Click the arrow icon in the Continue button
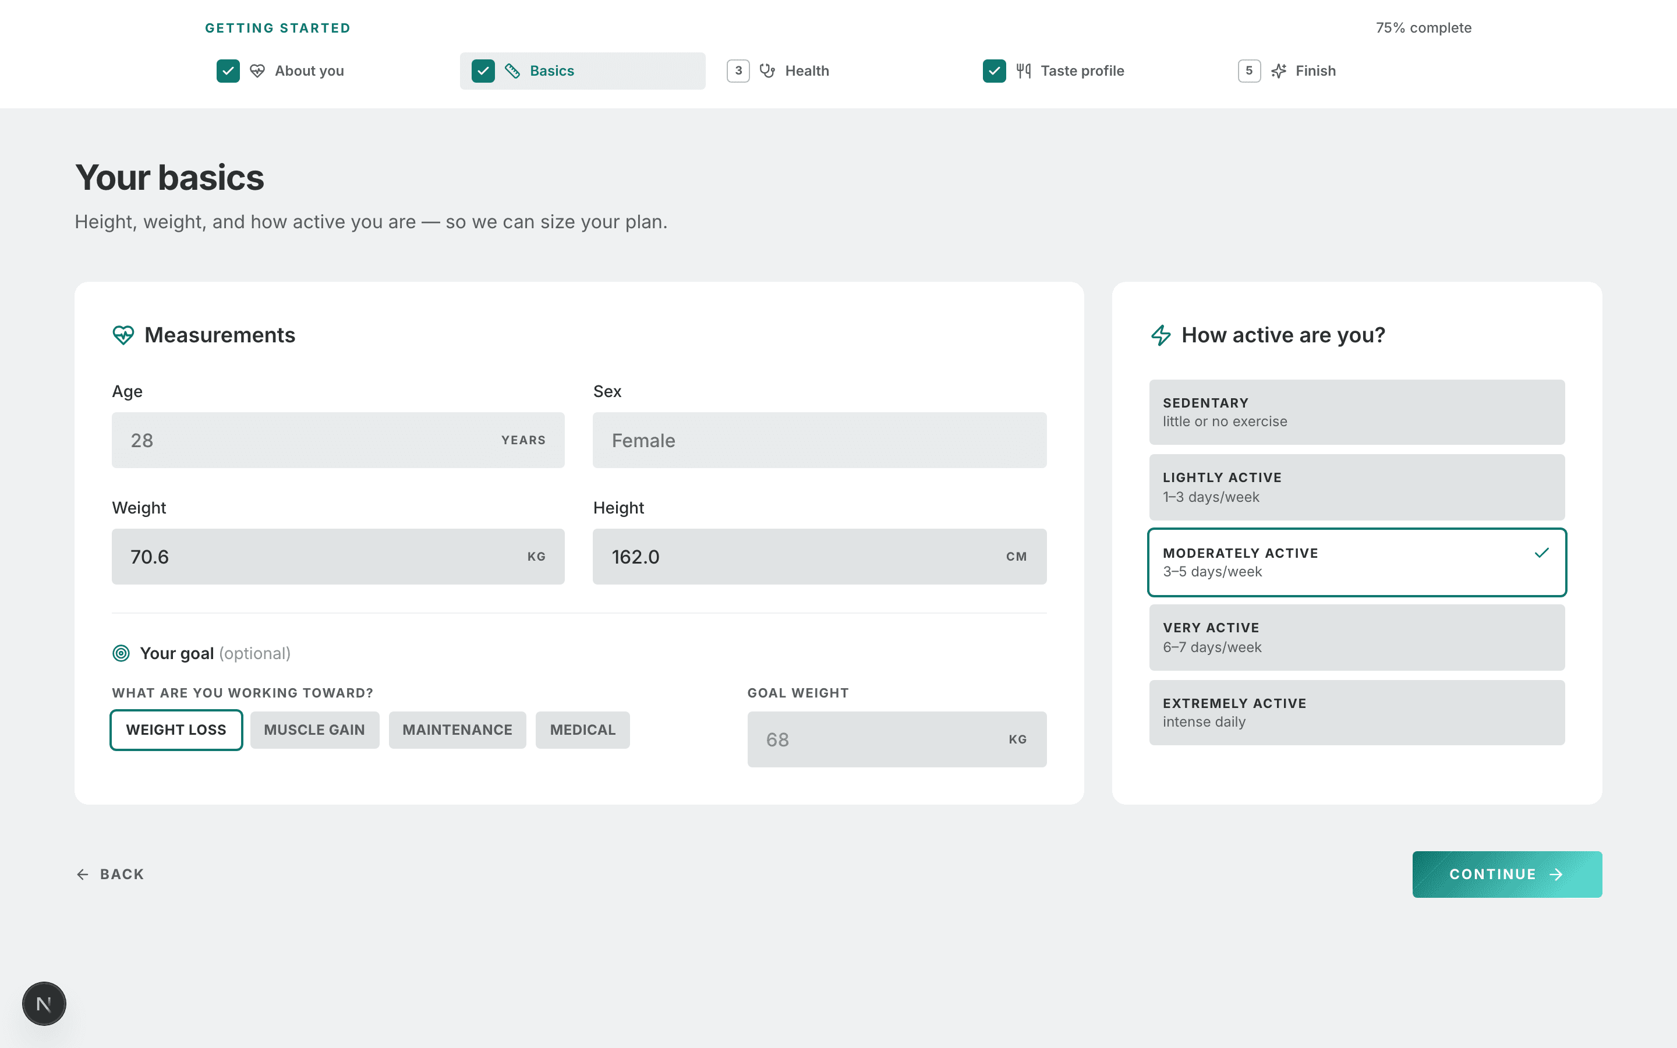Image resolution: width=1677 pixels, height=1048 pixels. (1556, 874)
